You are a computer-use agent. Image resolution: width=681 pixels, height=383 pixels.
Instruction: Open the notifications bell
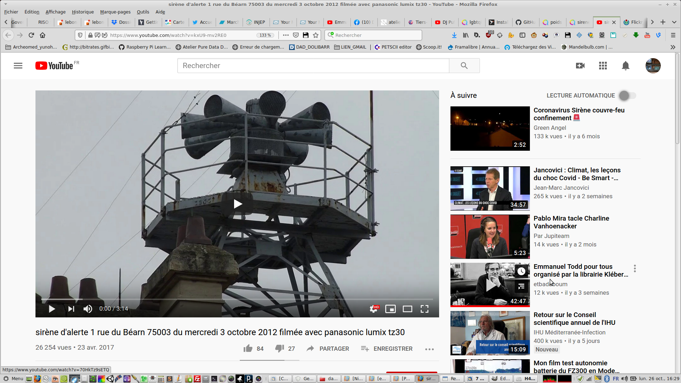(626, 66)
